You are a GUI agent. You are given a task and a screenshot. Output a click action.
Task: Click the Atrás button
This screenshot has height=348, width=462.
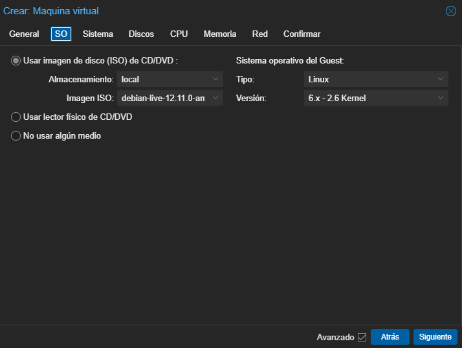click(390, 337)
